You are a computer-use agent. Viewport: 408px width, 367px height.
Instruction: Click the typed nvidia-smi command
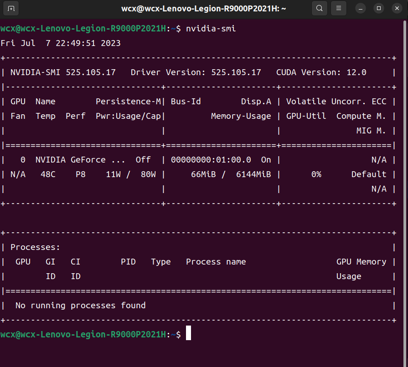pyautogui.click(x=211, y=28)
